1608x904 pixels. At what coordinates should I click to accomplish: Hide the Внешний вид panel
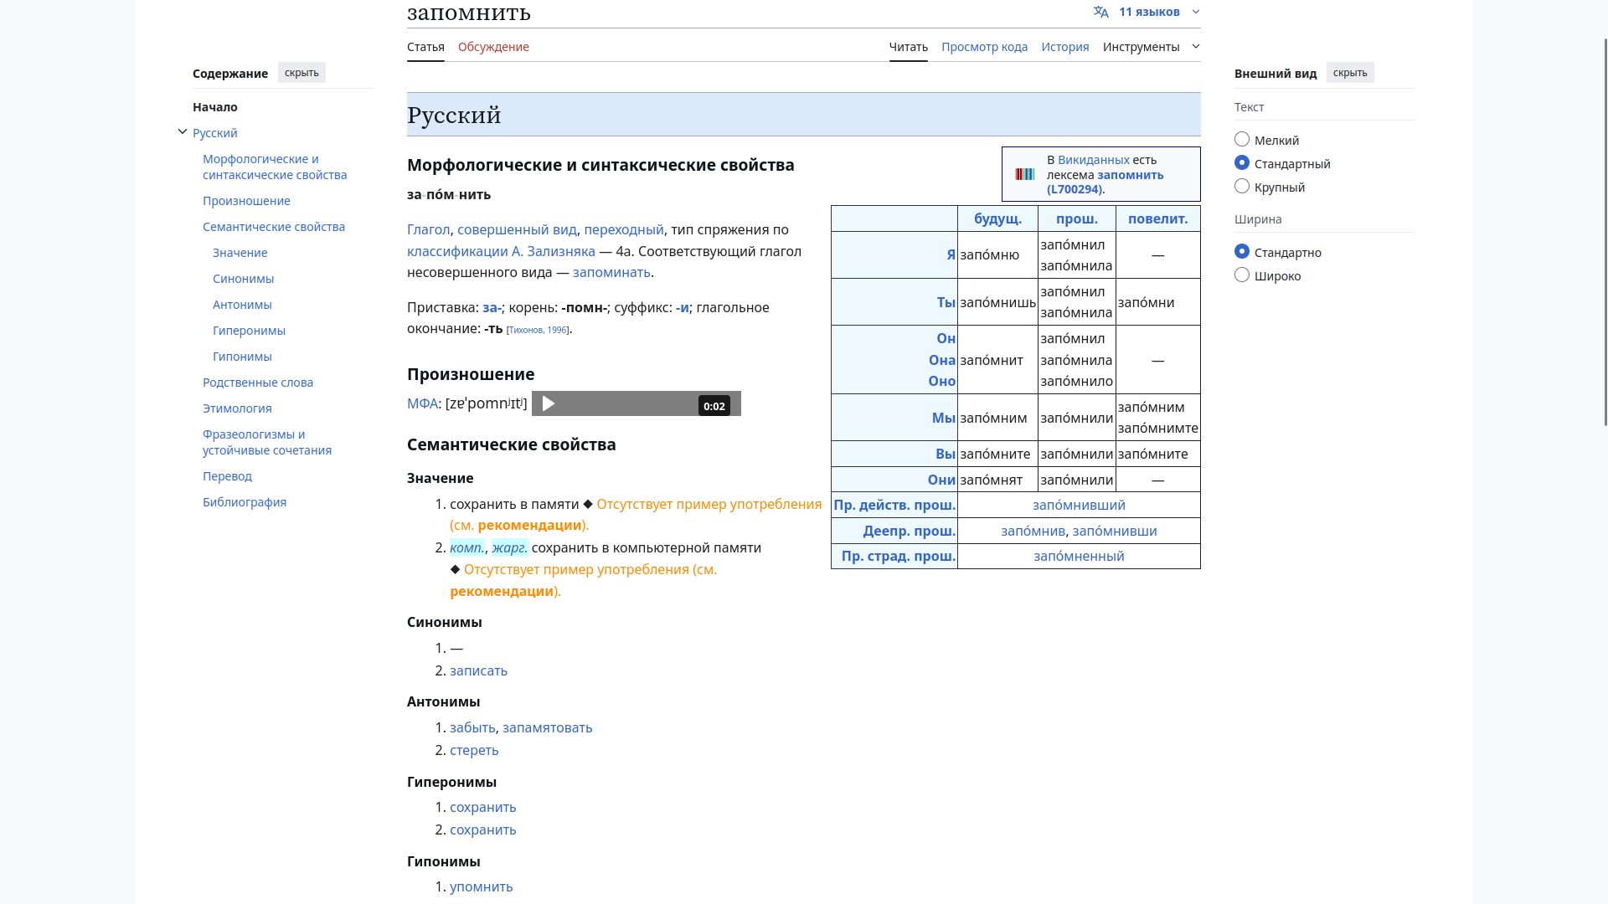tap(1349, 73)
